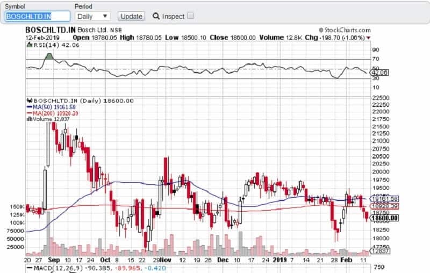This screenshot has width=430, height=273.
Task: Click the Sep label on date axis
Action: [x=54, y=260]
